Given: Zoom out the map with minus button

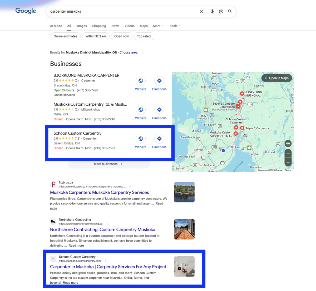Looking at the screenshot, I should (288, 162).
